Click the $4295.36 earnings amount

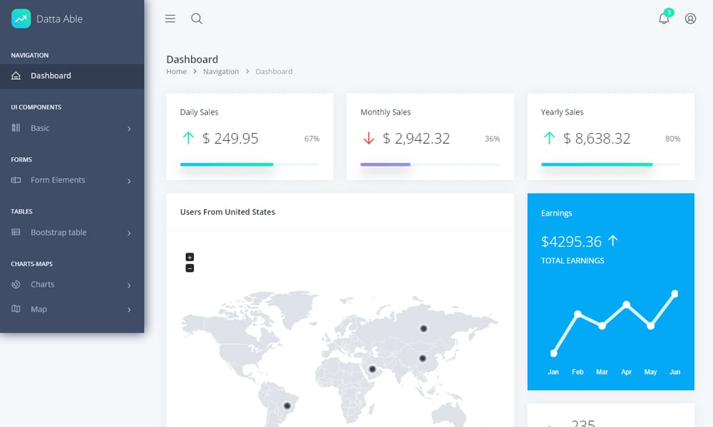[x=571, y=241]
